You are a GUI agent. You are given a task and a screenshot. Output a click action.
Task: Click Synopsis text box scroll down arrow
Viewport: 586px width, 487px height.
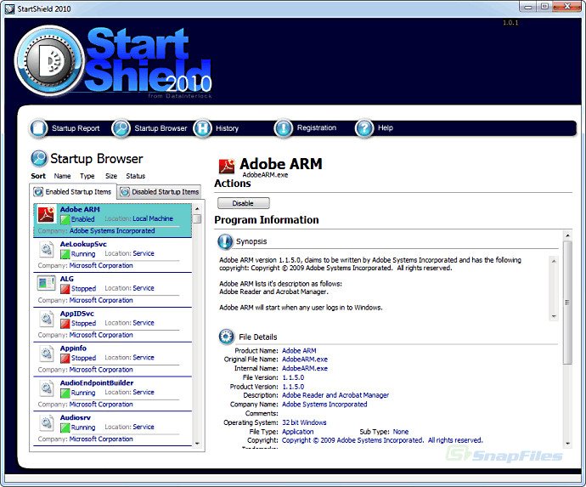pos(554,316)
